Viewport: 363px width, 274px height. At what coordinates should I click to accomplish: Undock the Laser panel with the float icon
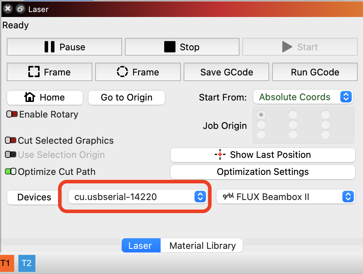coord(21,9)
